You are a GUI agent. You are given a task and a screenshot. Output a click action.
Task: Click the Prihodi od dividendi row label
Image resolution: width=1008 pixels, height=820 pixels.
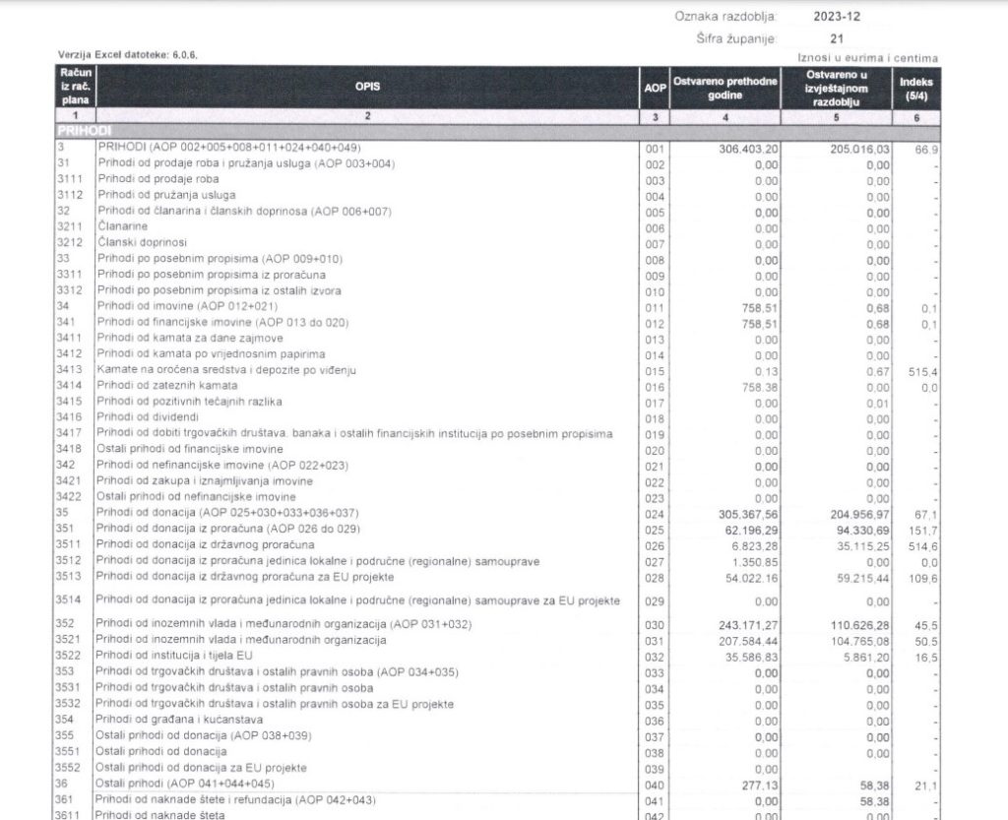(149, 417)
